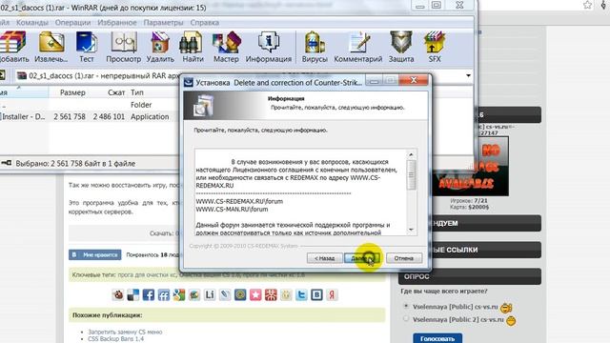
Task: Click the Найти (Find) binoculars icon
Action: pos(193,48)
